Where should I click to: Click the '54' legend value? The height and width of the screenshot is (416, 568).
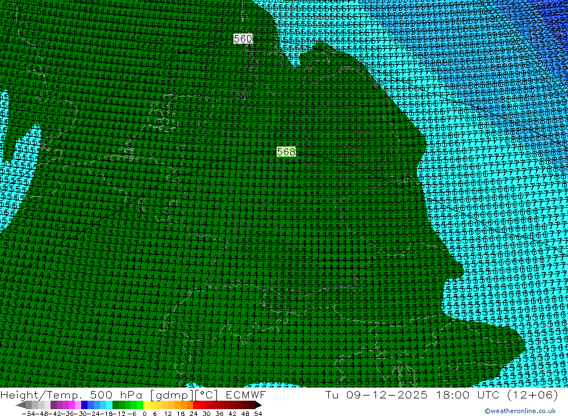(x=258, y=414)
